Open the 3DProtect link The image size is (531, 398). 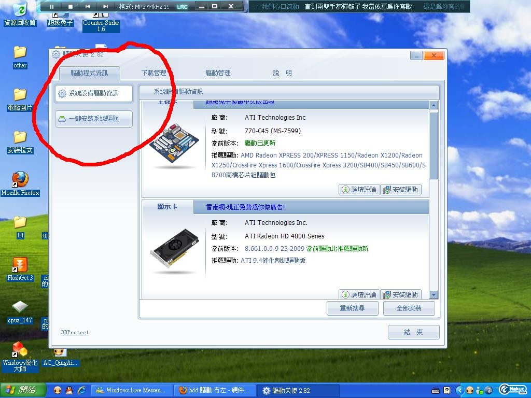75,332
